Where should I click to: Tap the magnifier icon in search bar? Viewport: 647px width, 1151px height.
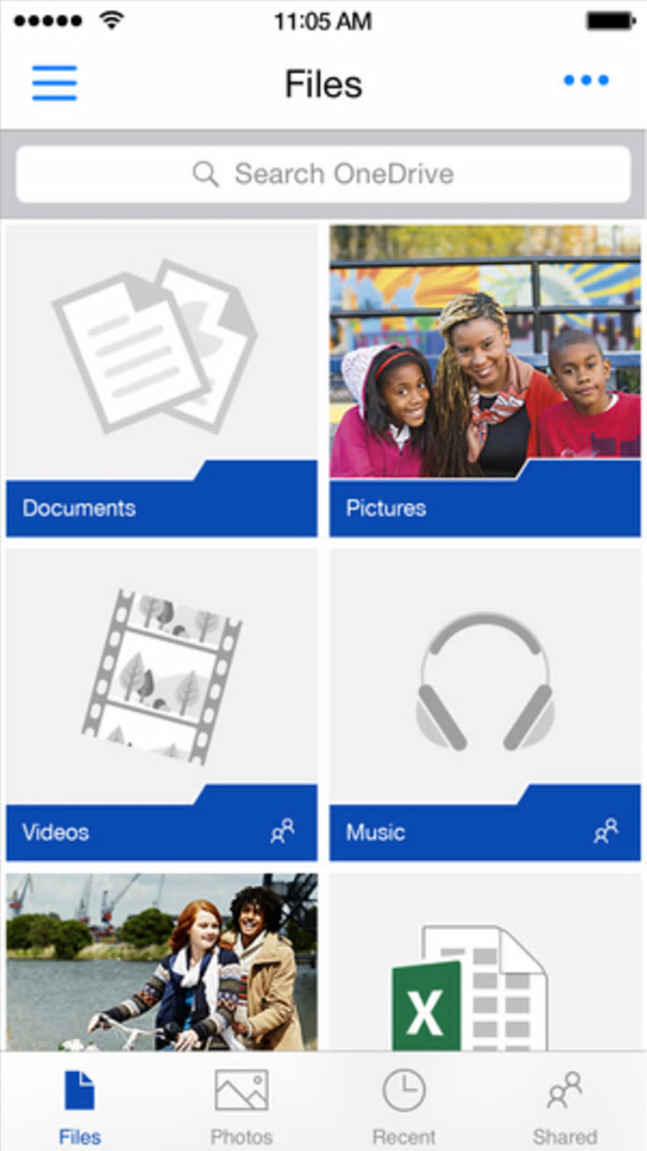coord(206,173)
